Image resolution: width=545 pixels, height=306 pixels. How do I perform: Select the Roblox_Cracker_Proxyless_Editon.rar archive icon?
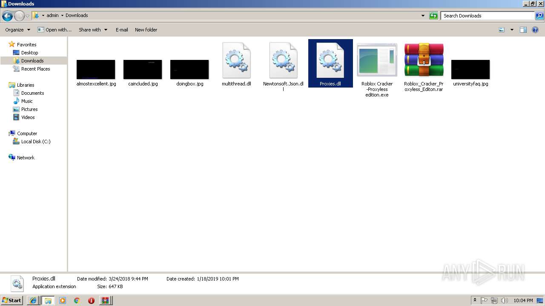tap(424, 60)
